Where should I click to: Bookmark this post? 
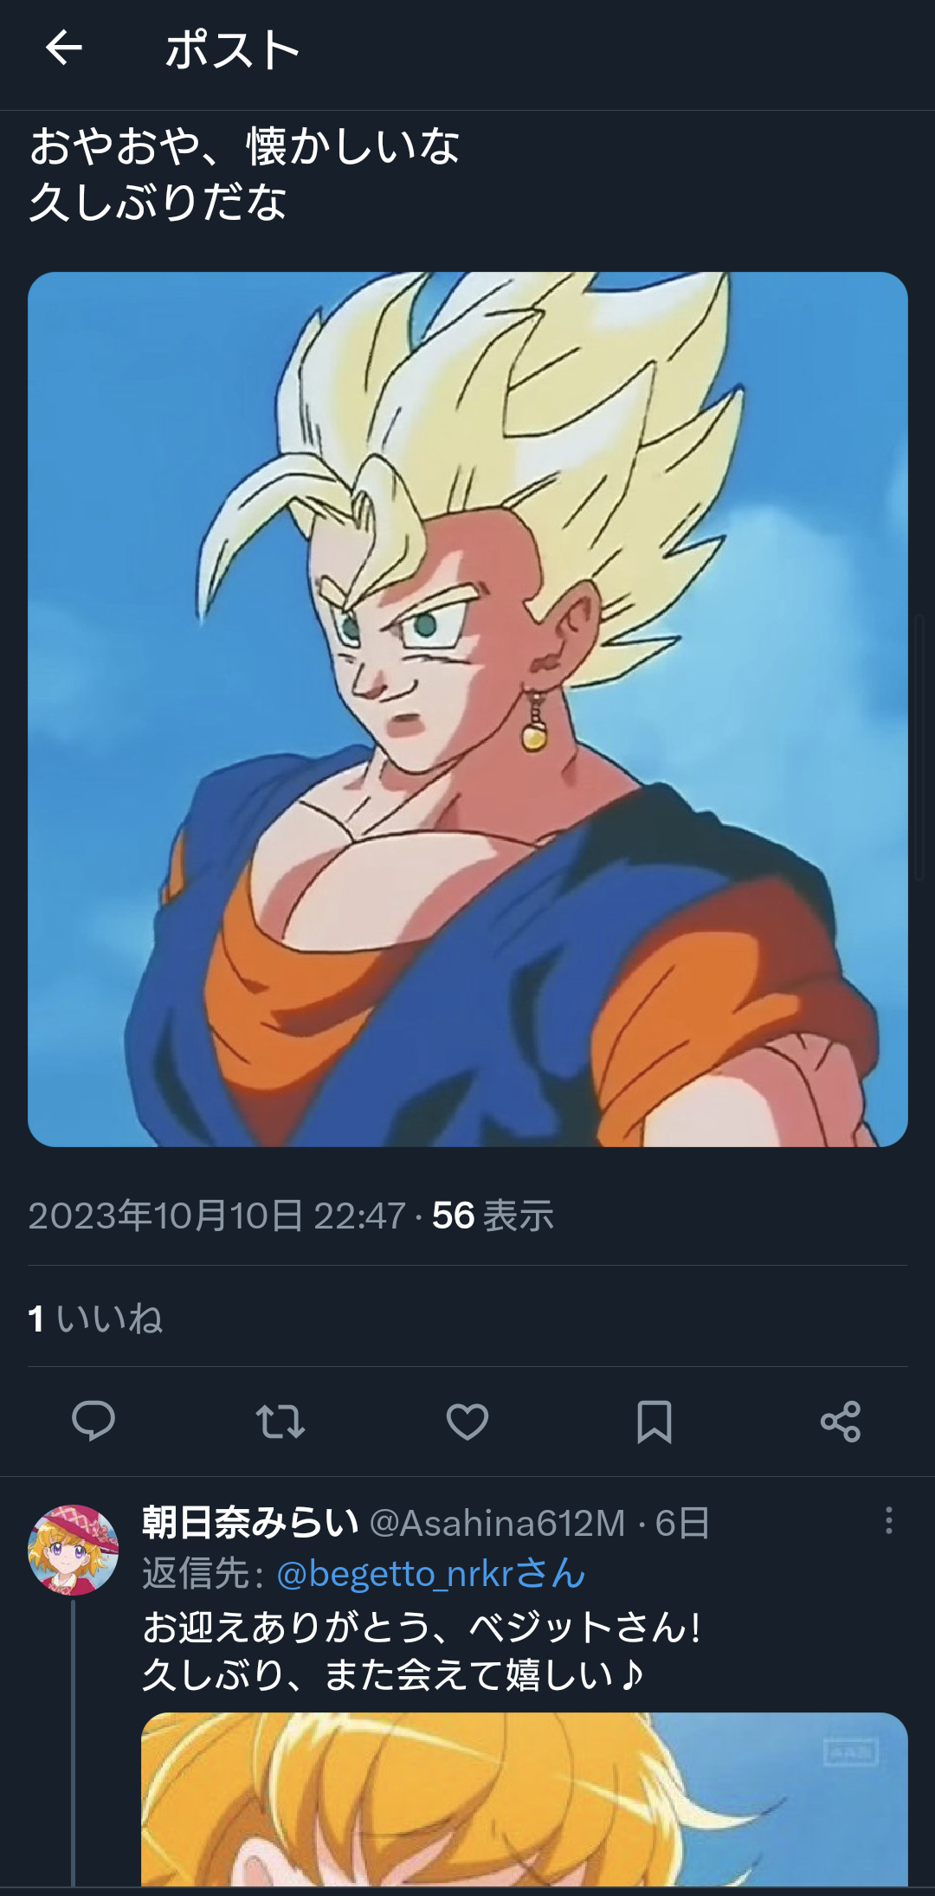click(654, 1421)
